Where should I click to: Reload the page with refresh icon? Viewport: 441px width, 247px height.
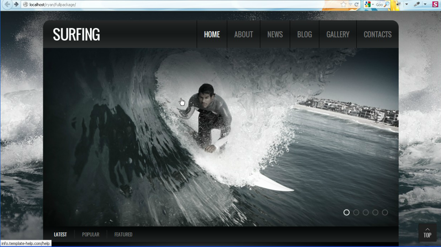356,4
